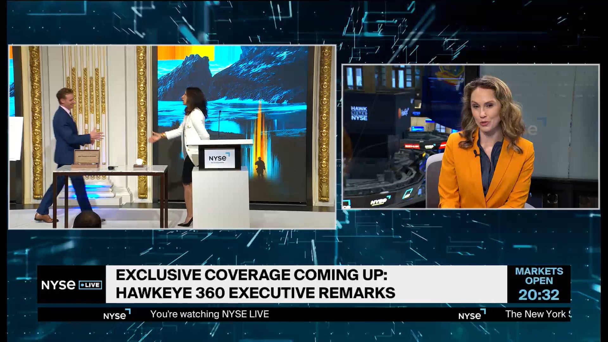Click the lapel microphone on the orange blazer
Viewport: 608px width, 342px height.
(477, 154)
